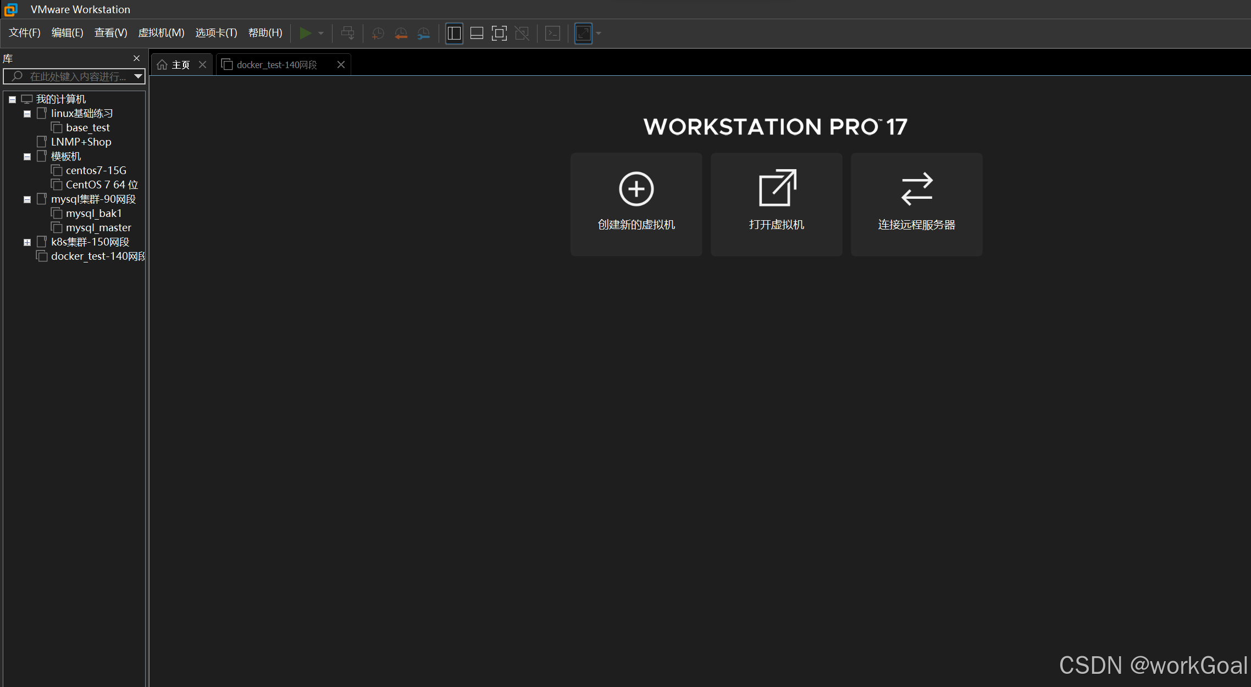
Task: Open the 帮助(H) menu
Action: [x=265, y=33]
